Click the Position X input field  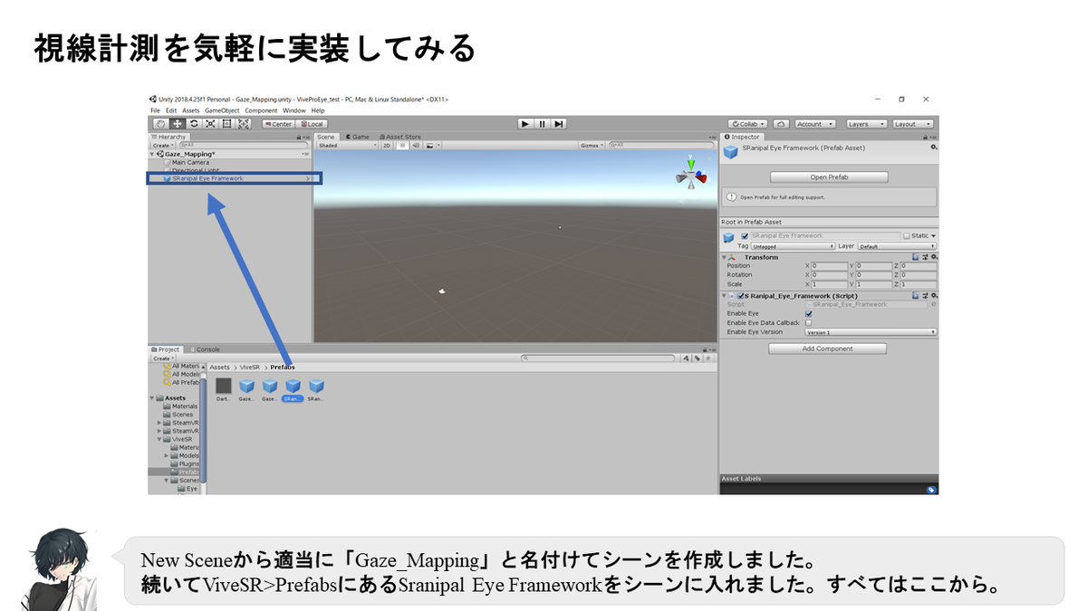830,266
